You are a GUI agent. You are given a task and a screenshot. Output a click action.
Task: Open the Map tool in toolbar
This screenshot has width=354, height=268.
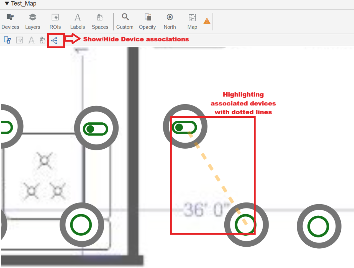(192, 21)
